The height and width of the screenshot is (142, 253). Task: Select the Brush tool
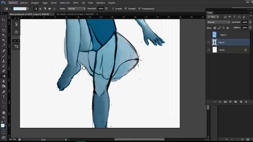pos(4,56)
